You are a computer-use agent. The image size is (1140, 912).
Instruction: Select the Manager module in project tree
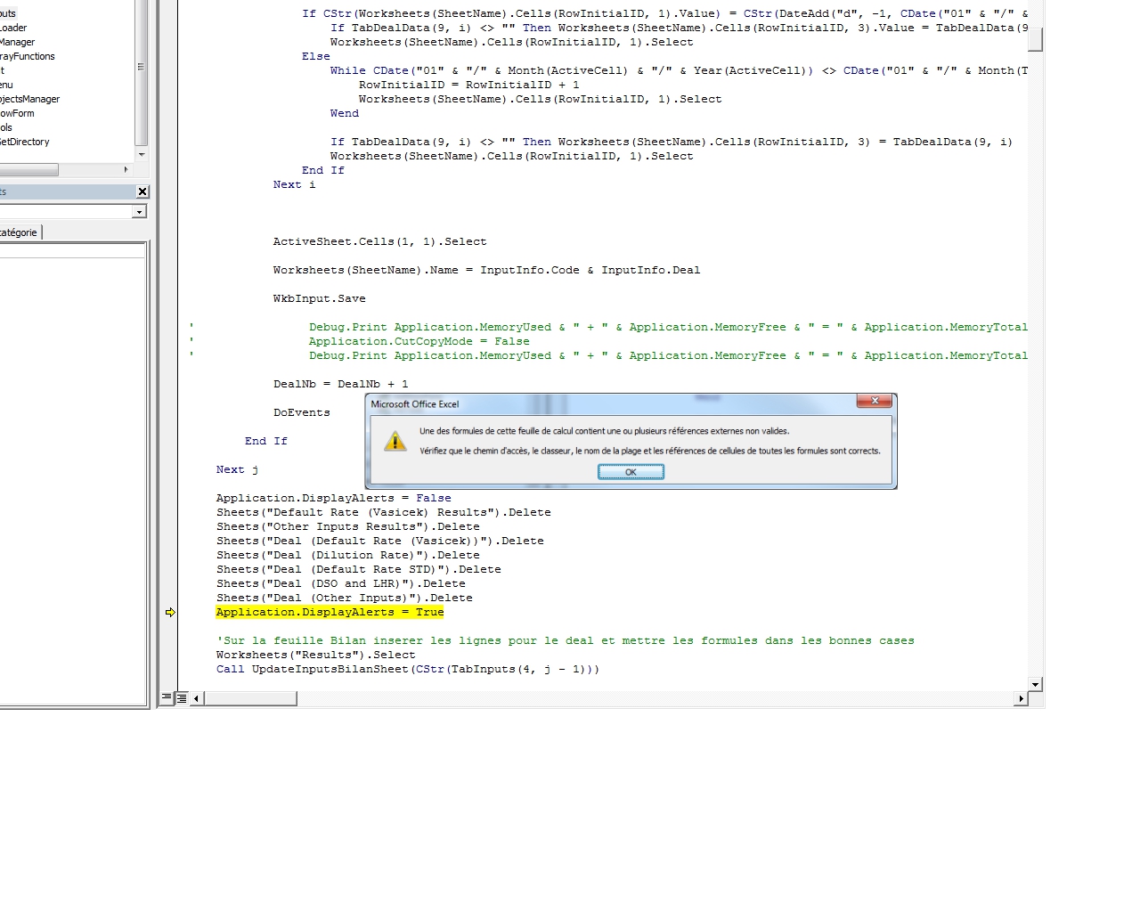(18, 42)
